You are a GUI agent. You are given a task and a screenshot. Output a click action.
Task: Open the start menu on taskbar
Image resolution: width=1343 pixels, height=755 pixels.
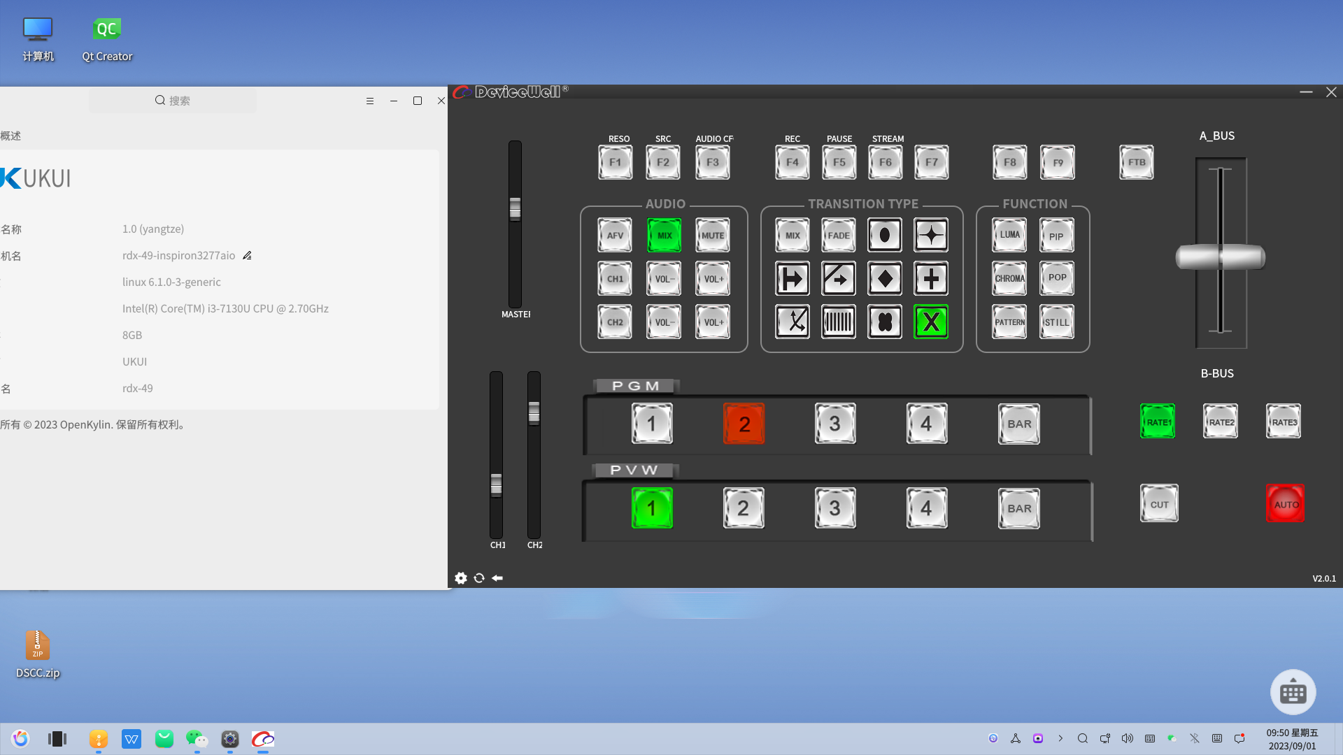(x=20, y=739)
